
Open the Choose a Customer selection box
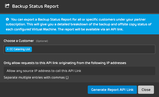[x=79, y=49]
